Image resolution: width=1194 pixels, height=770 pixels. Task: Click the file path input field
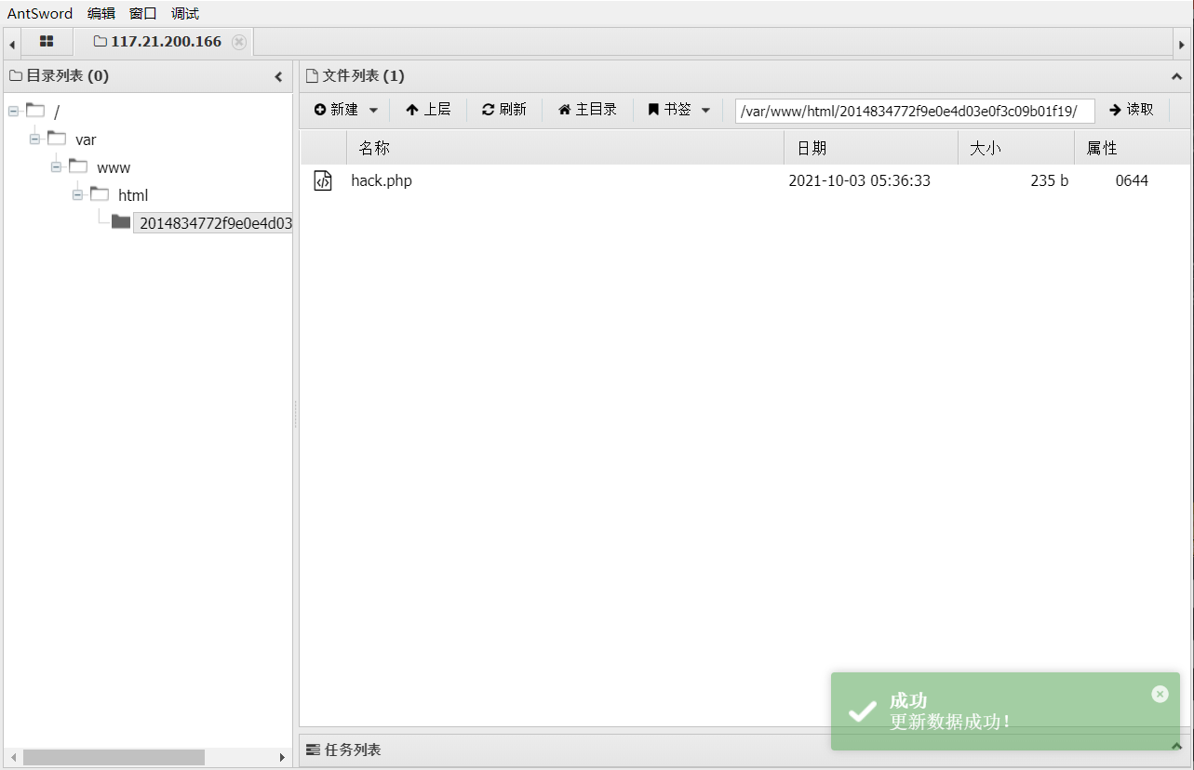pos(914,110)
